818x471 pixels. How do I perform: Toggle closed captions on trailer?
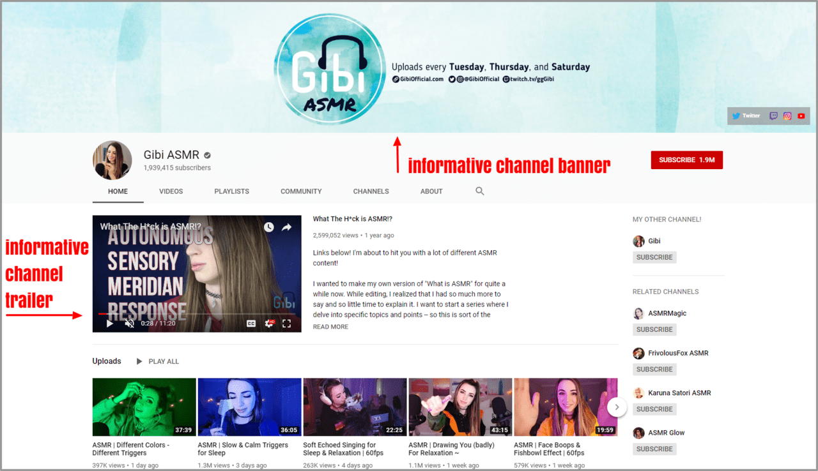click(251, 324)
